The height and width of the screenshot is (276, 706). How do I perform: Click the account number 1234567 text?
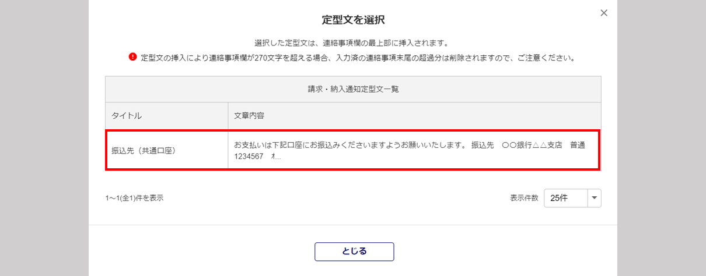tap(249, 156)
